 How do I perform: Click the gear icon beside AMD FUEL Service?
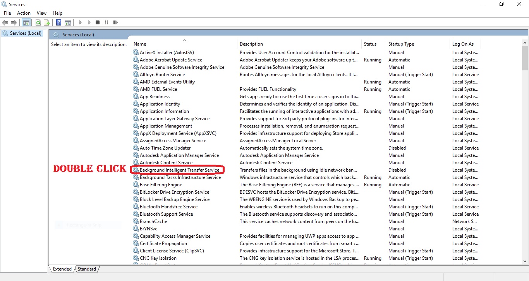(136, 89)
